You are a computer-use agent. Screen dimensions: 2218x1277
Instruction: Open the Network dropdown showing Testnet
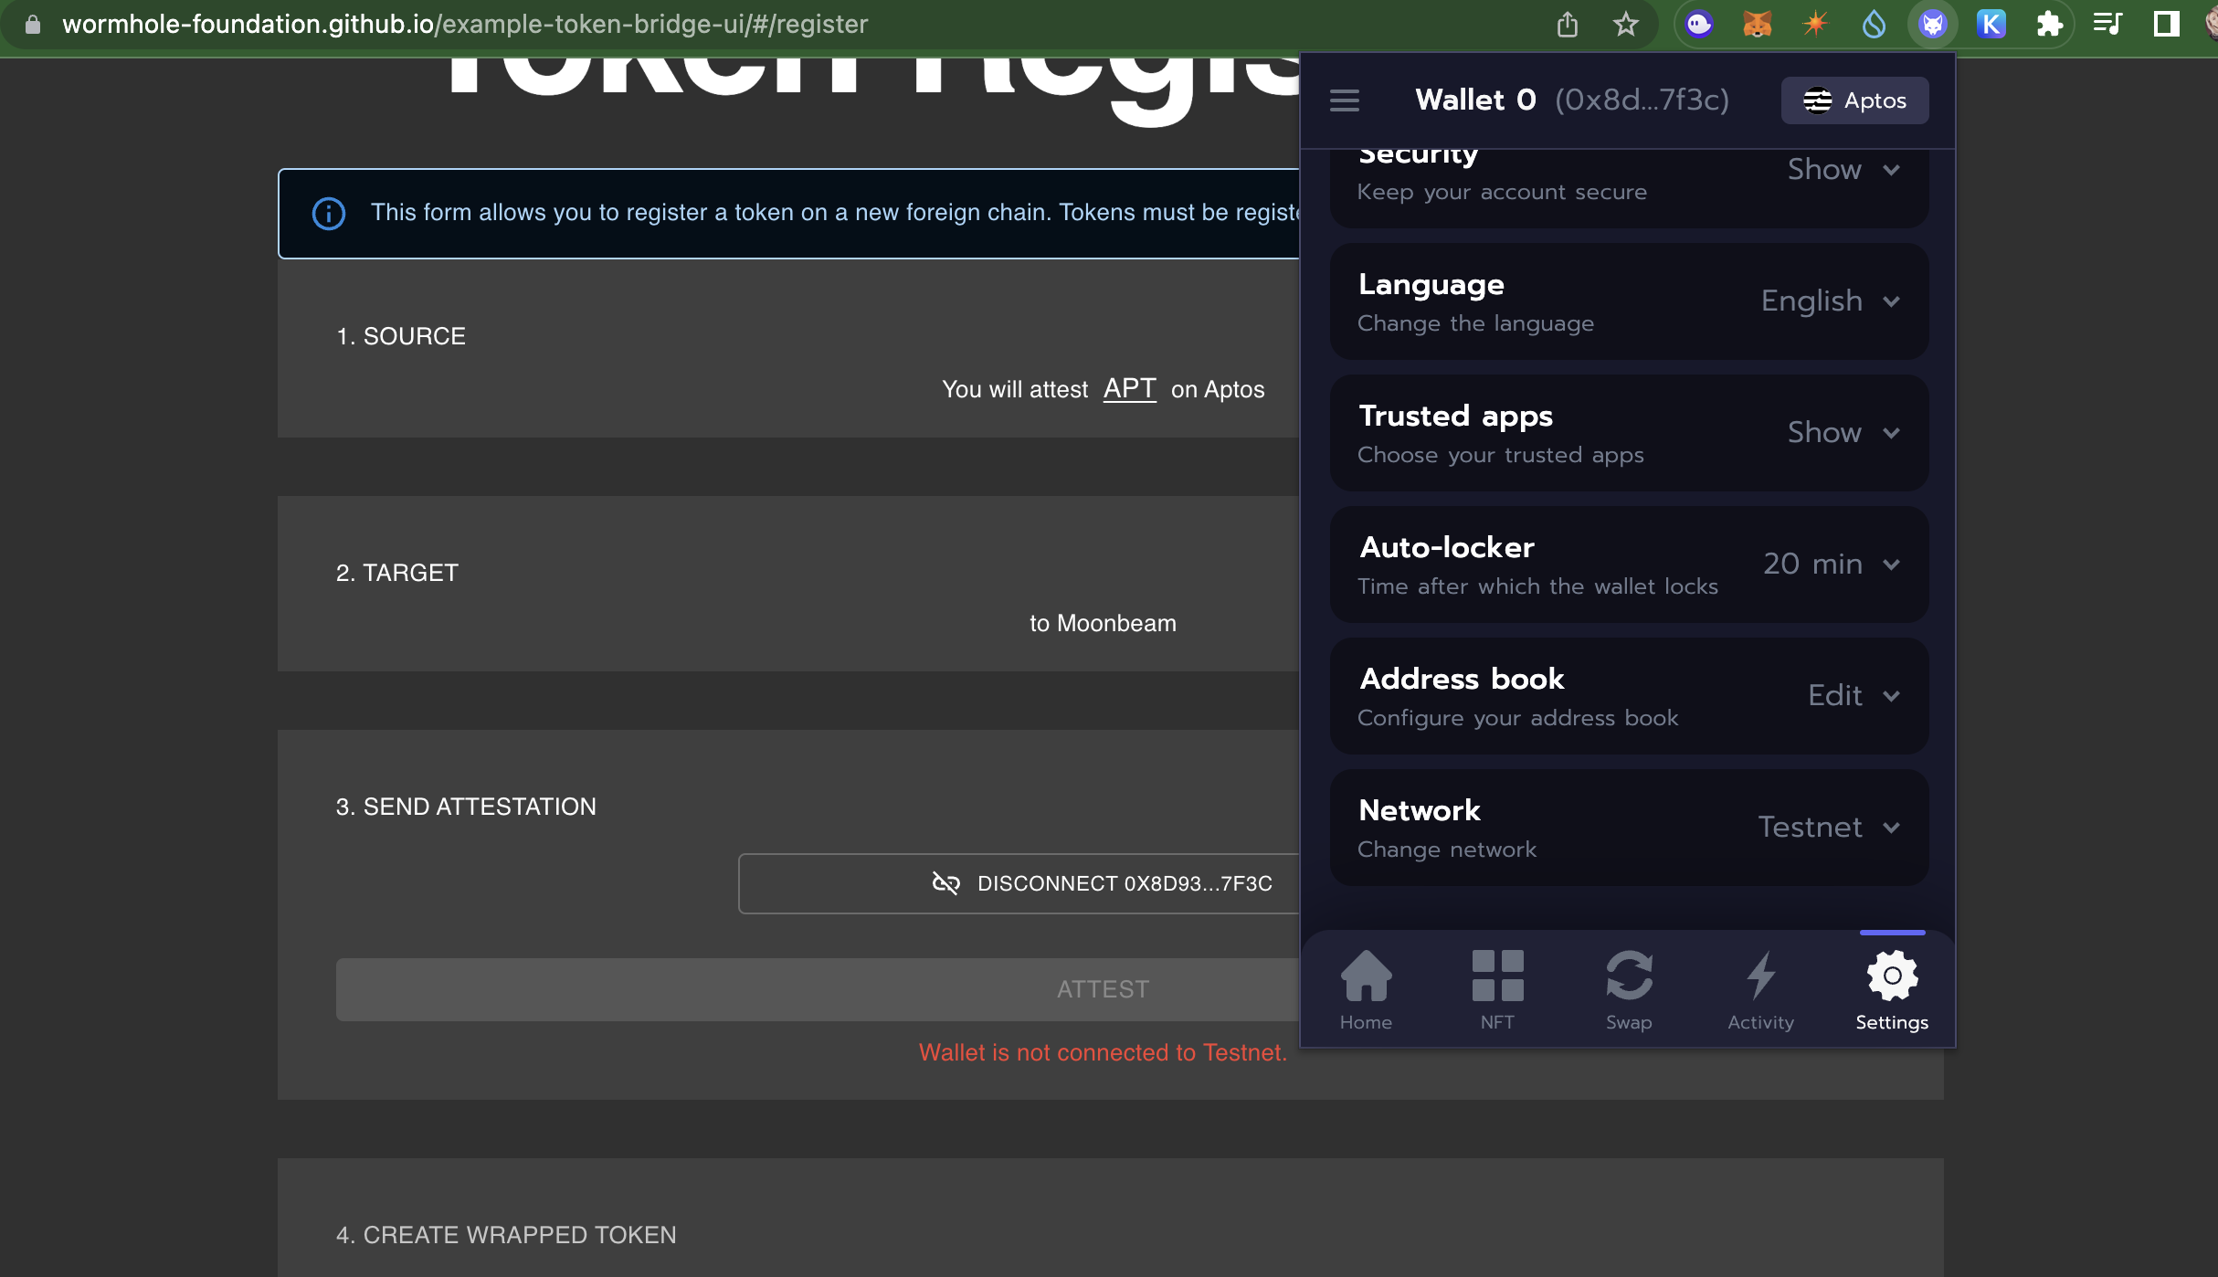pyautogui.click(x=1828, y=827)
